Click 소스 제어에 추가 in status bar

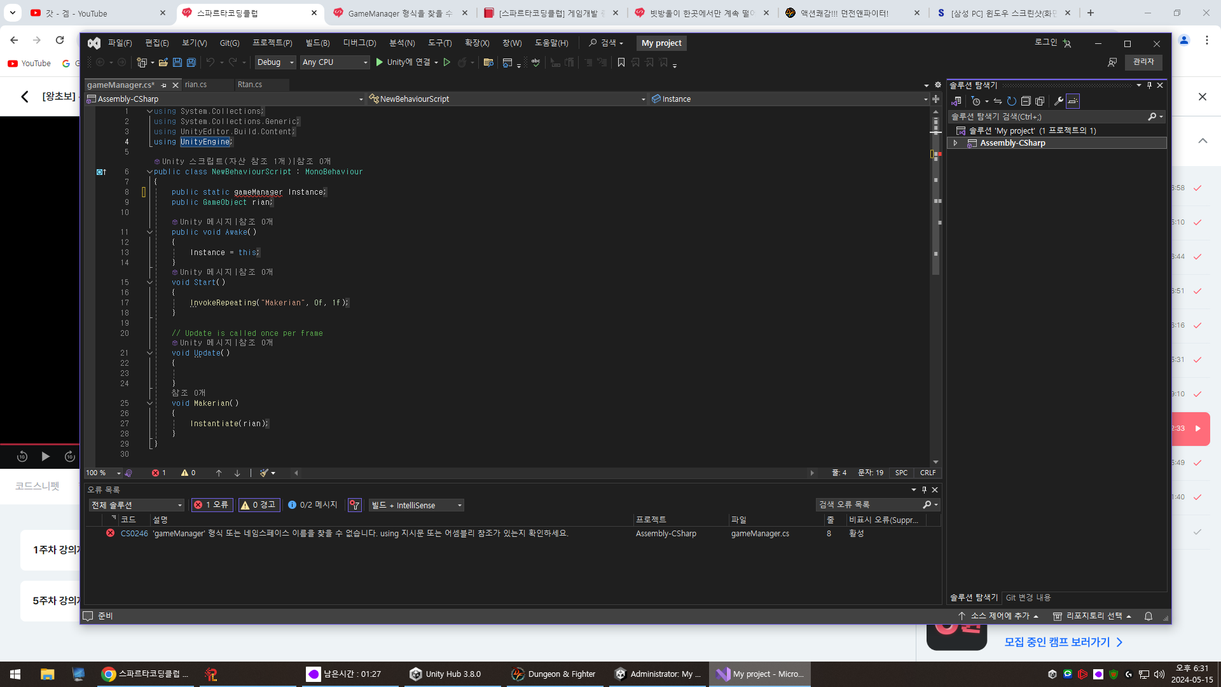pos(998,616)
